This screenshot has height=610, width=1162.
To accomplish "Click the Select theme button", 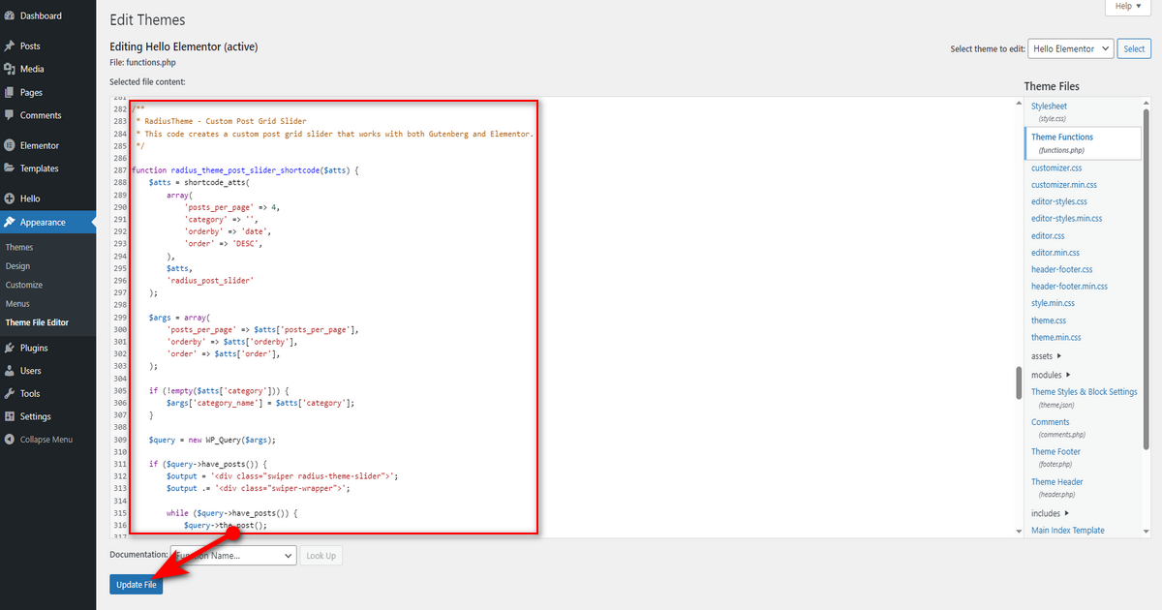I will point(1134,48).
